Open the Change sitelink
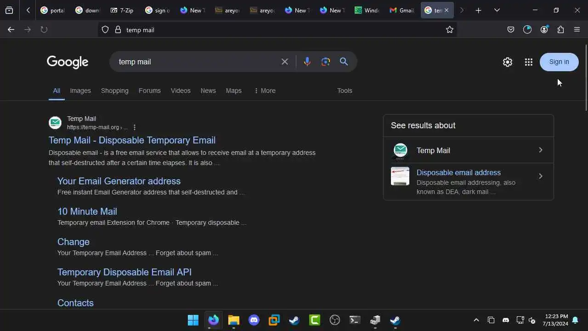 73,242
